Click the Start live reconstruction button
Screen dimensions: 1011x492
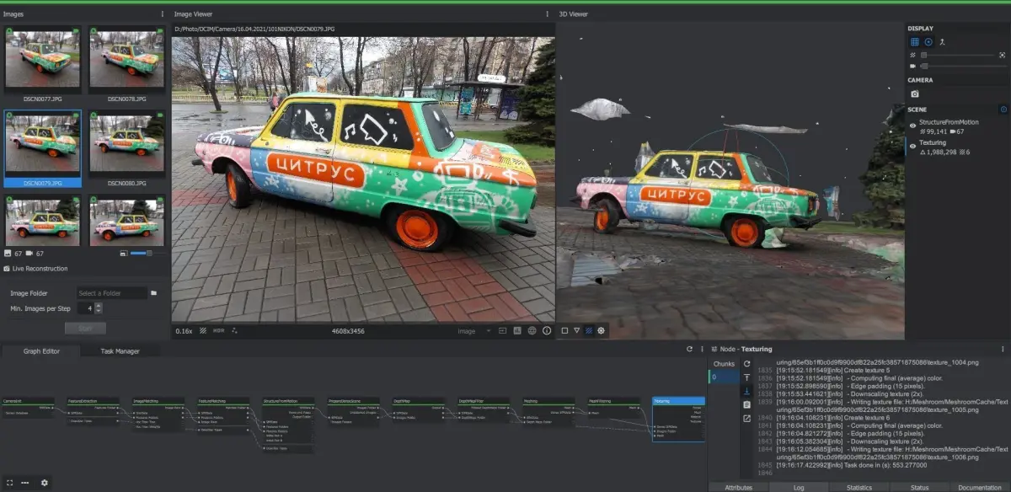(85, 328)
